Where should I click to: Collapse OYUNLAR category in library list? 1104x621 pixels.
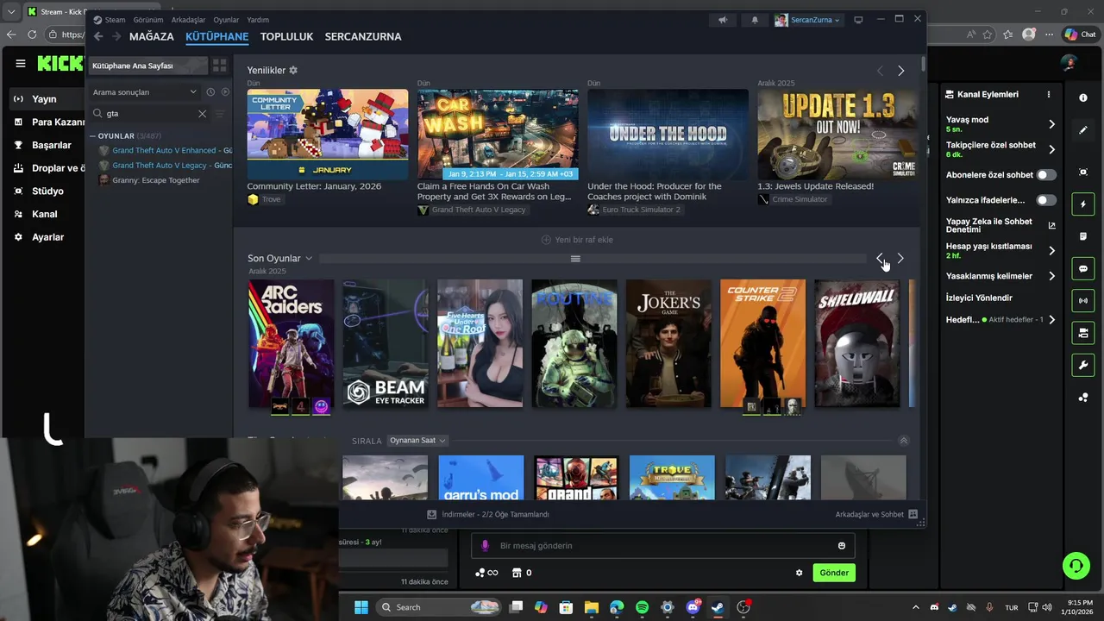[x=93, y=135]
